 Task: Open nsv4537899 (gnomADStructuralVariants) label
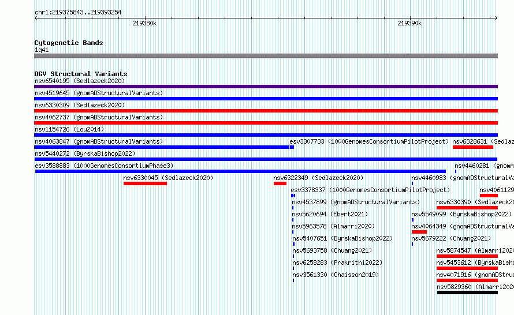[356, 202]
